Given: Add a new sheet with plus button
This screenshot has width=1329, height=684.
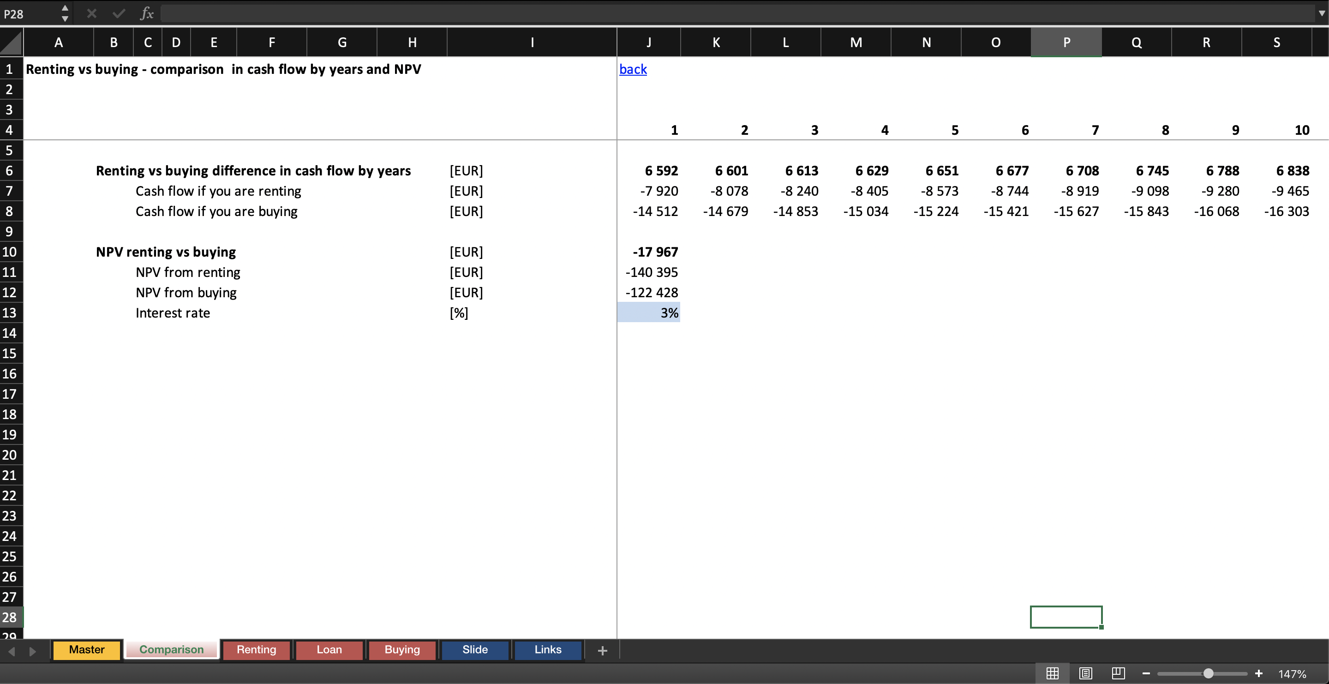Looking at the screenshot, I should click(x=602, y=650).
